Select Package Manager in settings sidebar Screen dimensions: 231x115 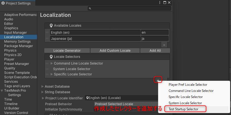click(x=18, y=46)
